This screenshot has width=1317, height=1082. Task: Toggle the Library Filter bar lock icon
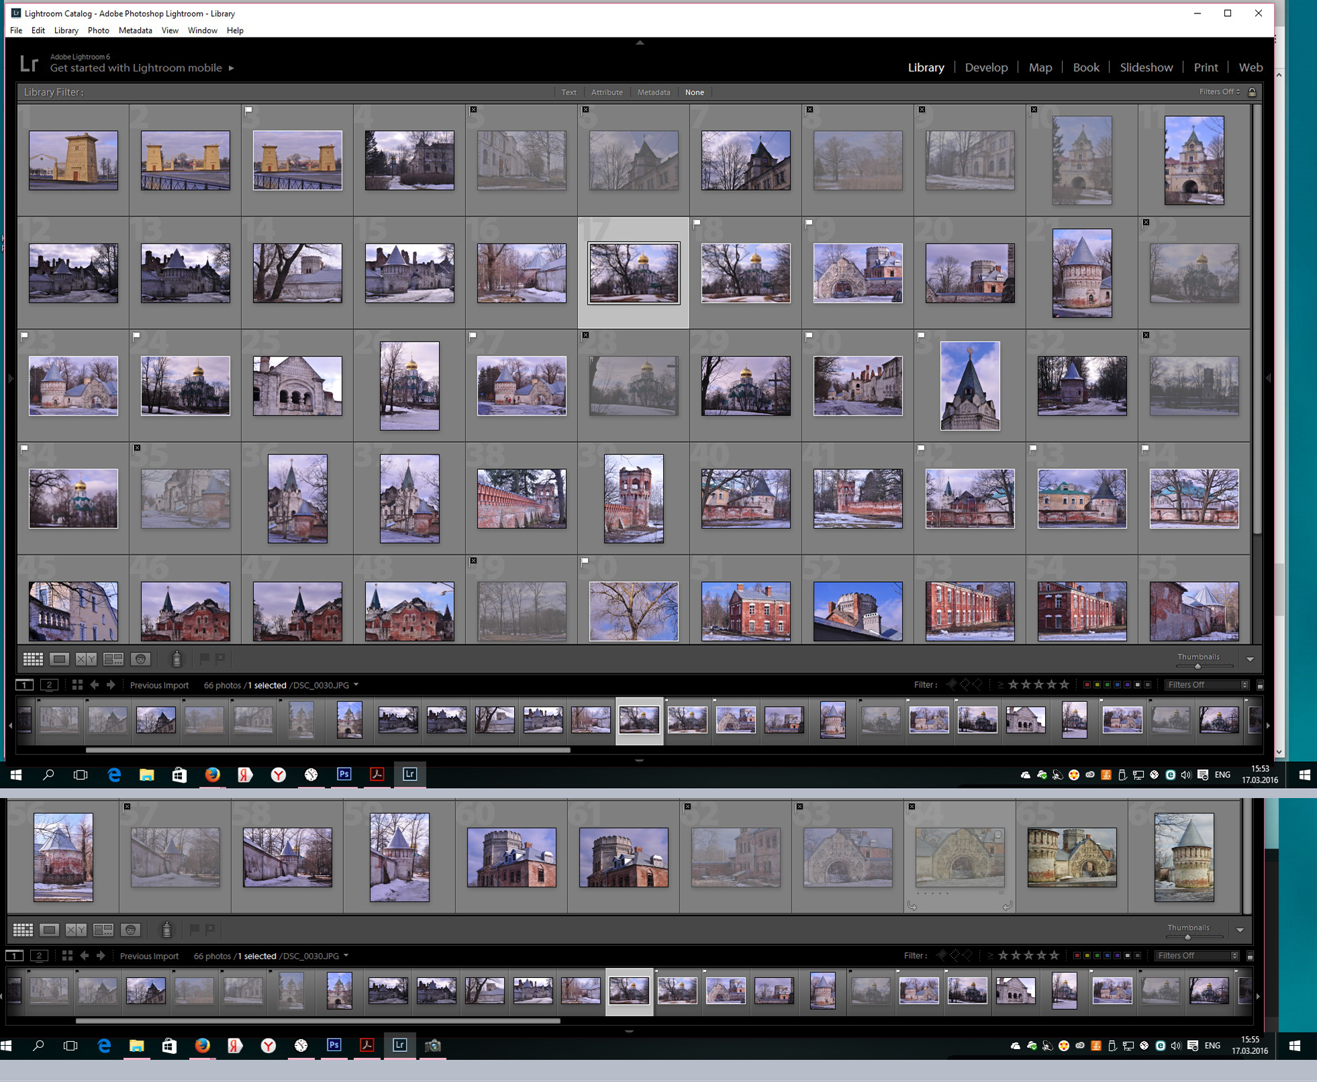pos(1252,92)
